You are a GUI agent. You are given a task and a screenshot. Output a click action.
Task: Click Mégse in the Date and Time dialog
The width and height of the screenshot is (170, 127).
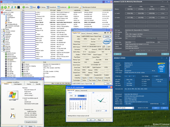point(100,120)
